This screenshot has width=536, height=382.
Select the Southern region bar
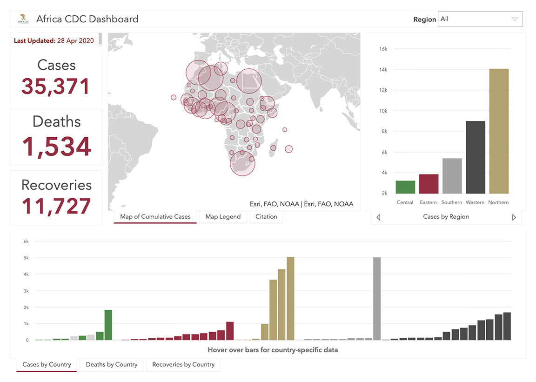(452, 176)
